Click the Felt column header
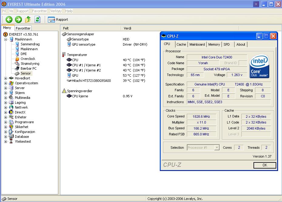Viewport: 282px width, 202px height. click(x=91, y=28)
